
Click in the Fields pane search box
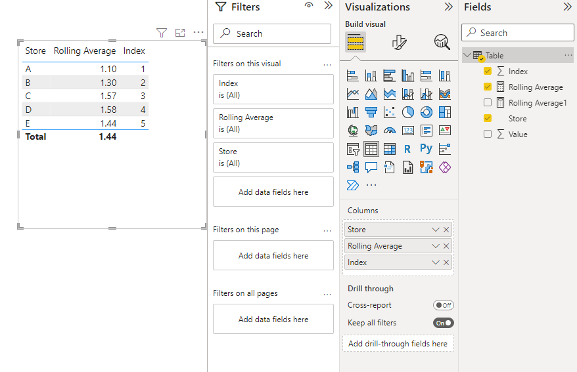517,33
